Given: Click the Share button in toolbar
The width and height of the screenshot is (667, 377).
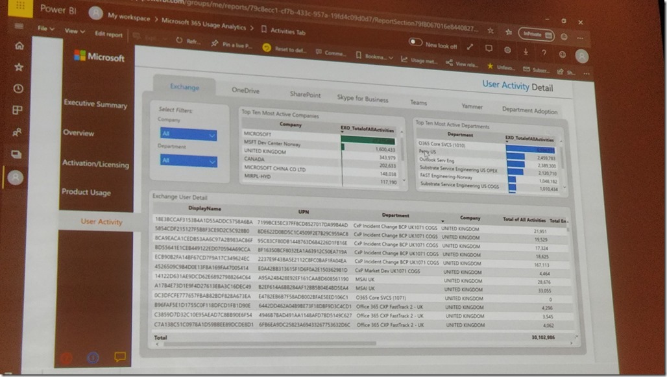Looking at the screenshot, I should (566, 72).
